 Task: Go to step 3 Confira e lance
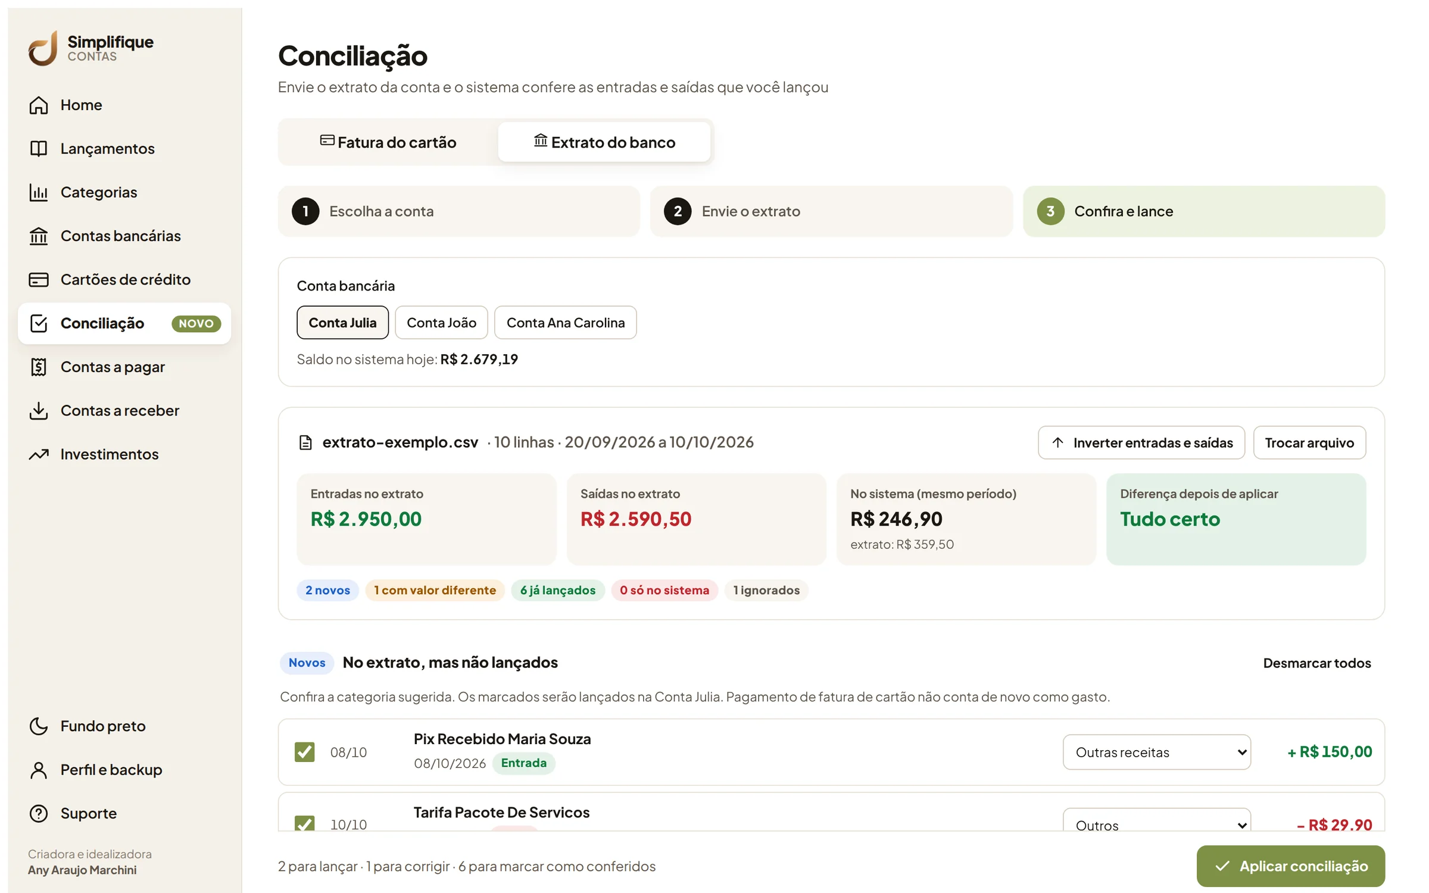pos(1204,211)
